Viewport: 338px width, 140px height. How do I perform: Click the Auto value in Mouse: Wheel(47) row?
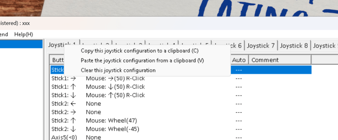pos(239,121)
